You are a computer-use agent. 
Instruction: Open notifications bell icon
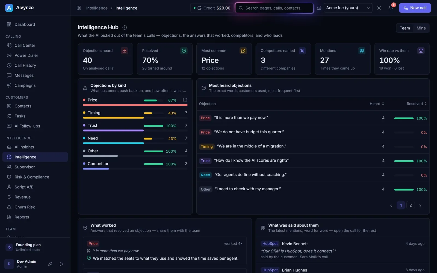[x=391, y=8]
